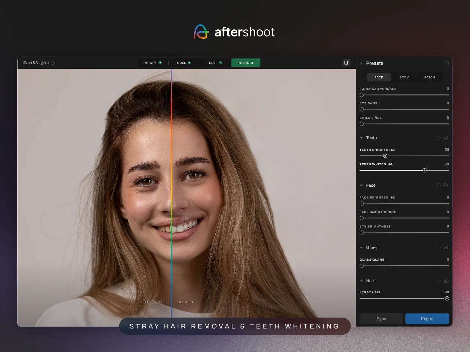Click the rename pencil icon next to Evan & Virginia
The image size is (470, 352).
click(x=54, y=63)
